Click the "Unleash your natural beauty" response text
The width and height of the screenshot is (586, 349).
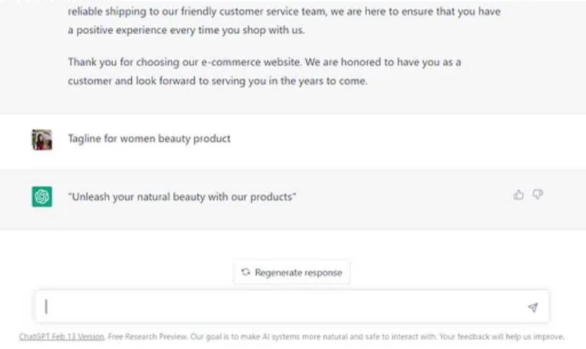coord(182,196)
